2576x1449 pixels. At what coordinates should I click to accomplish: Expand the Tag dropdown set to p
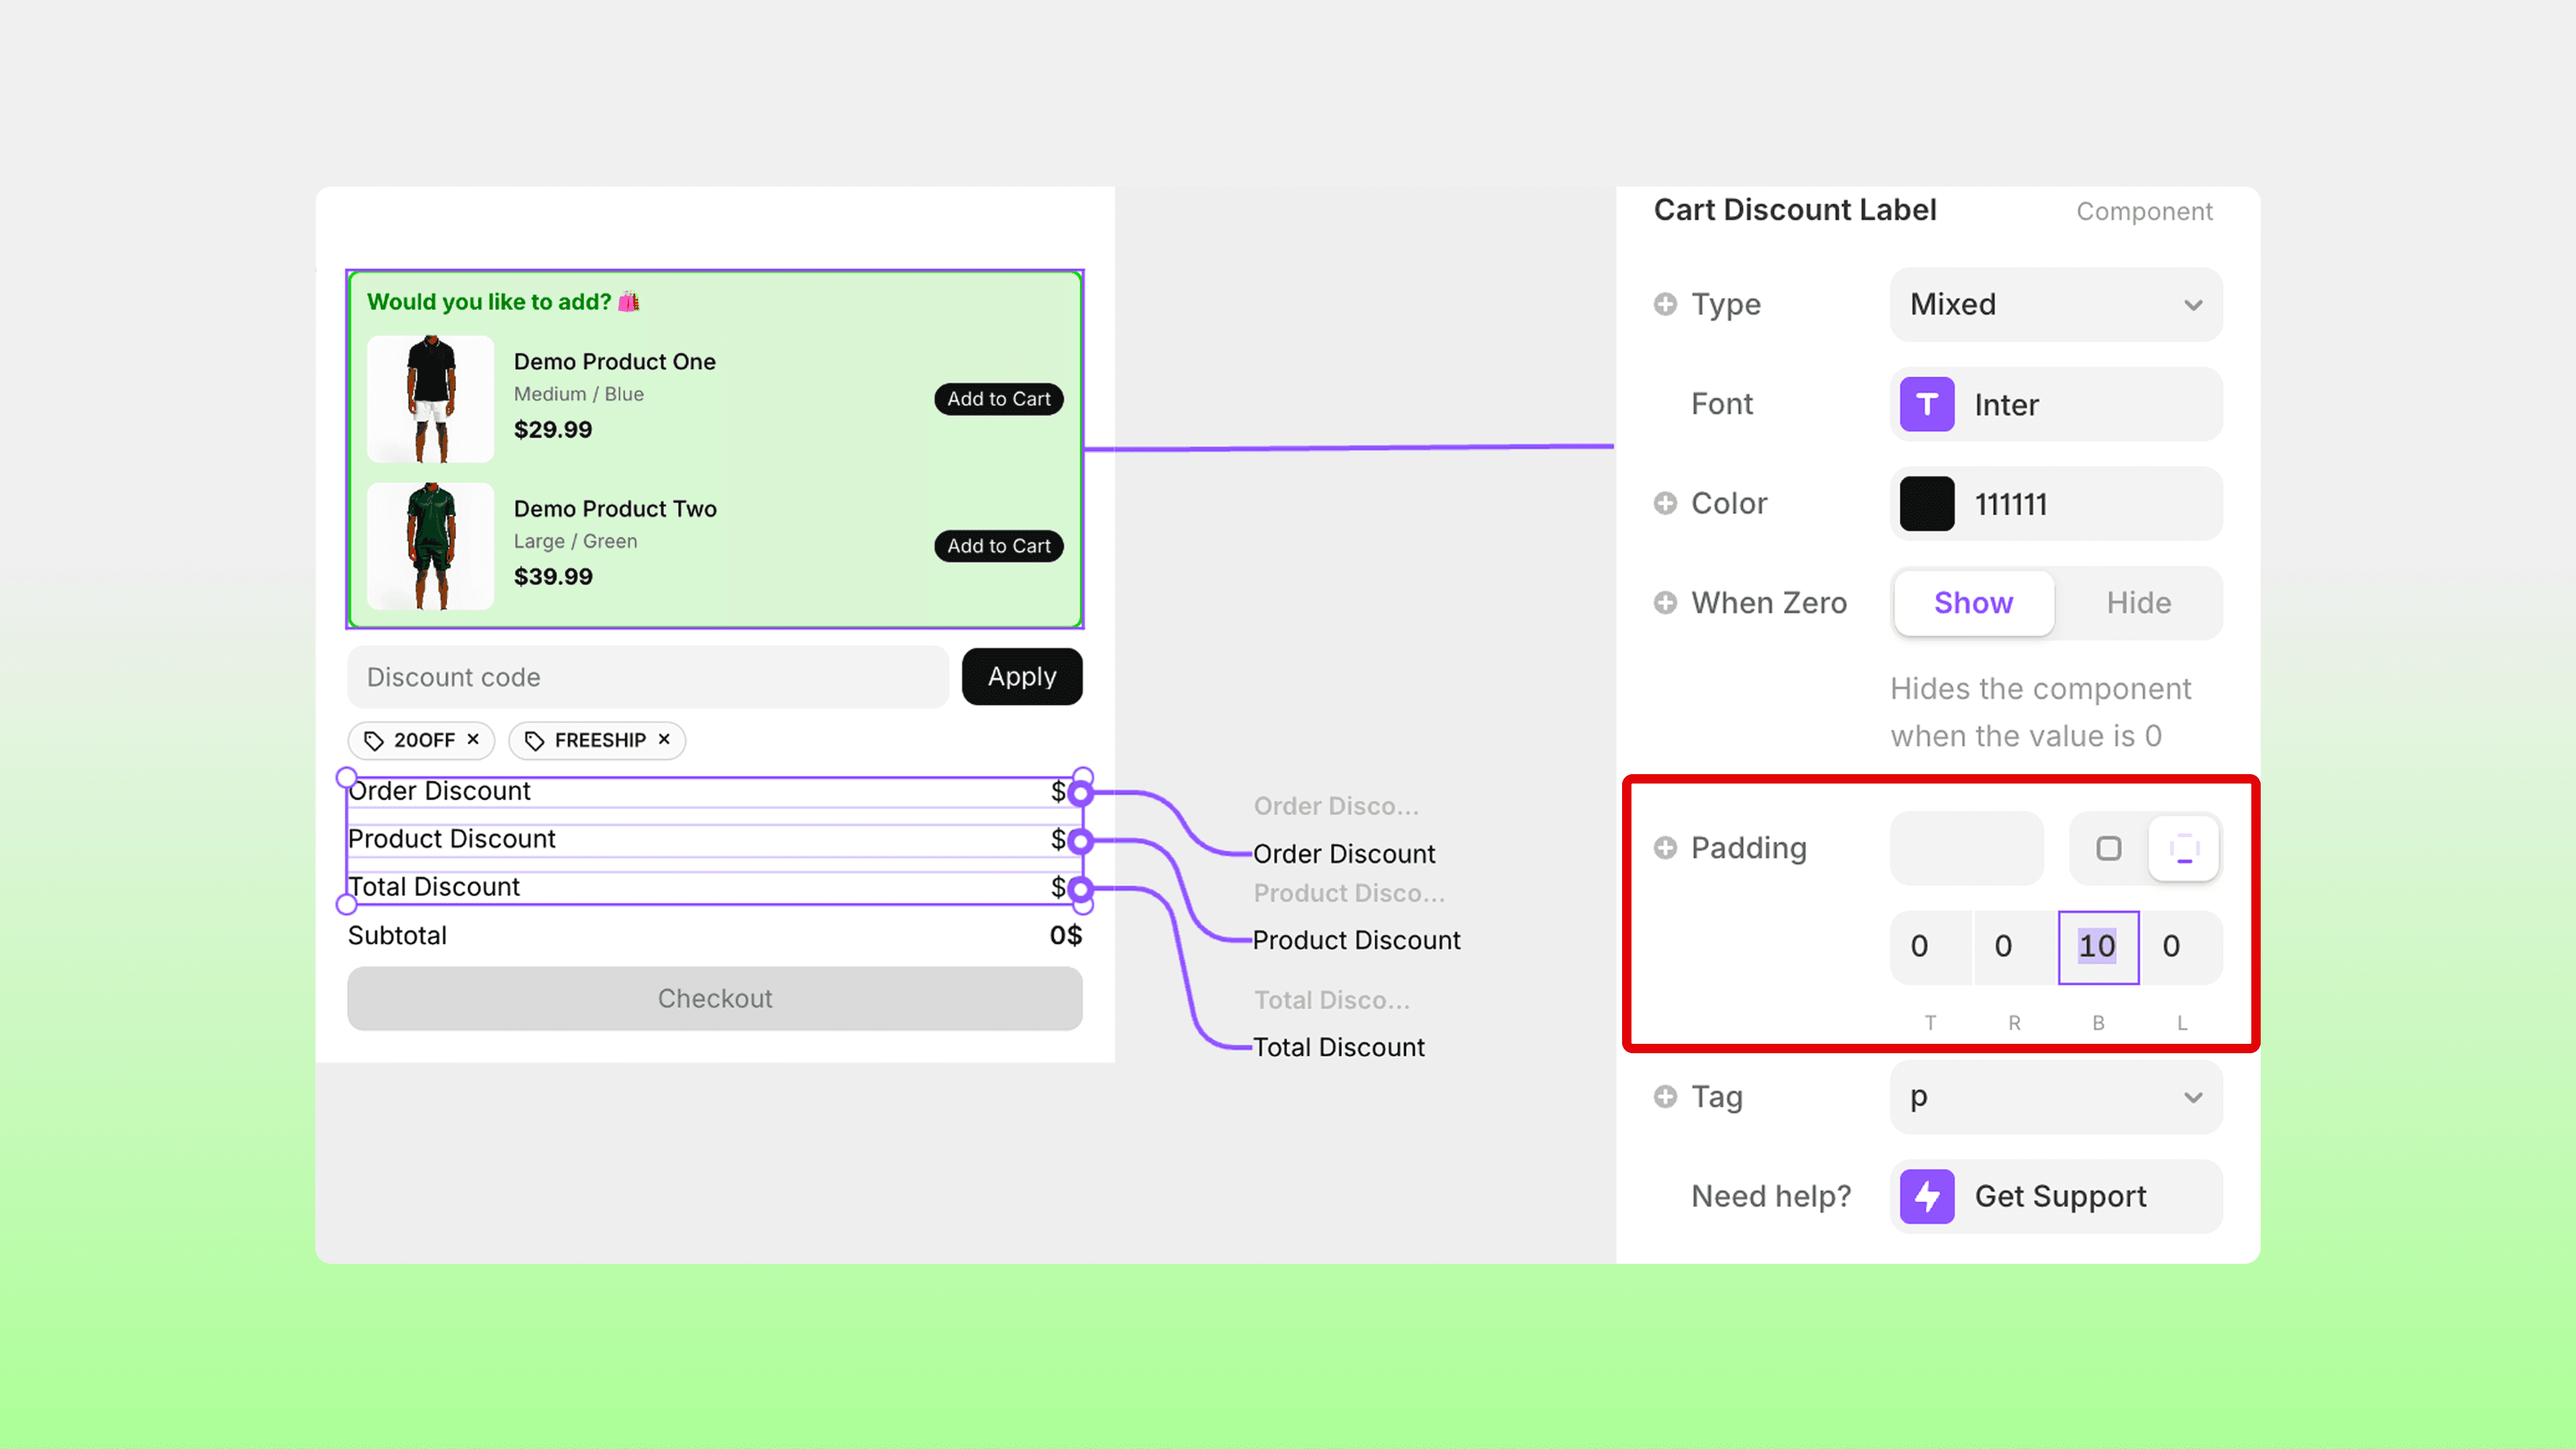(2055, 1097)
